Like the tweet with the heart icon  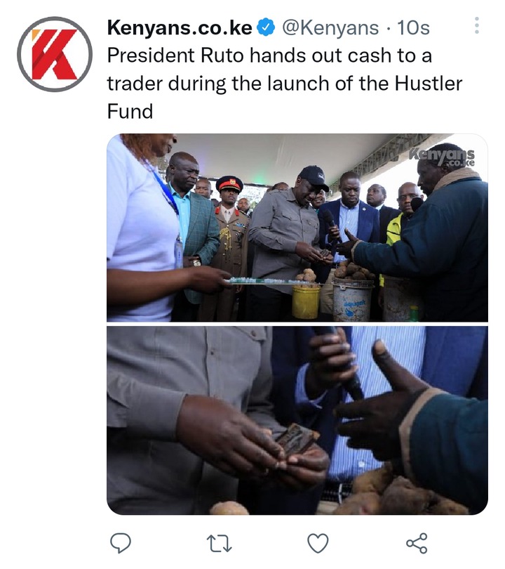(x=318, y=543)
